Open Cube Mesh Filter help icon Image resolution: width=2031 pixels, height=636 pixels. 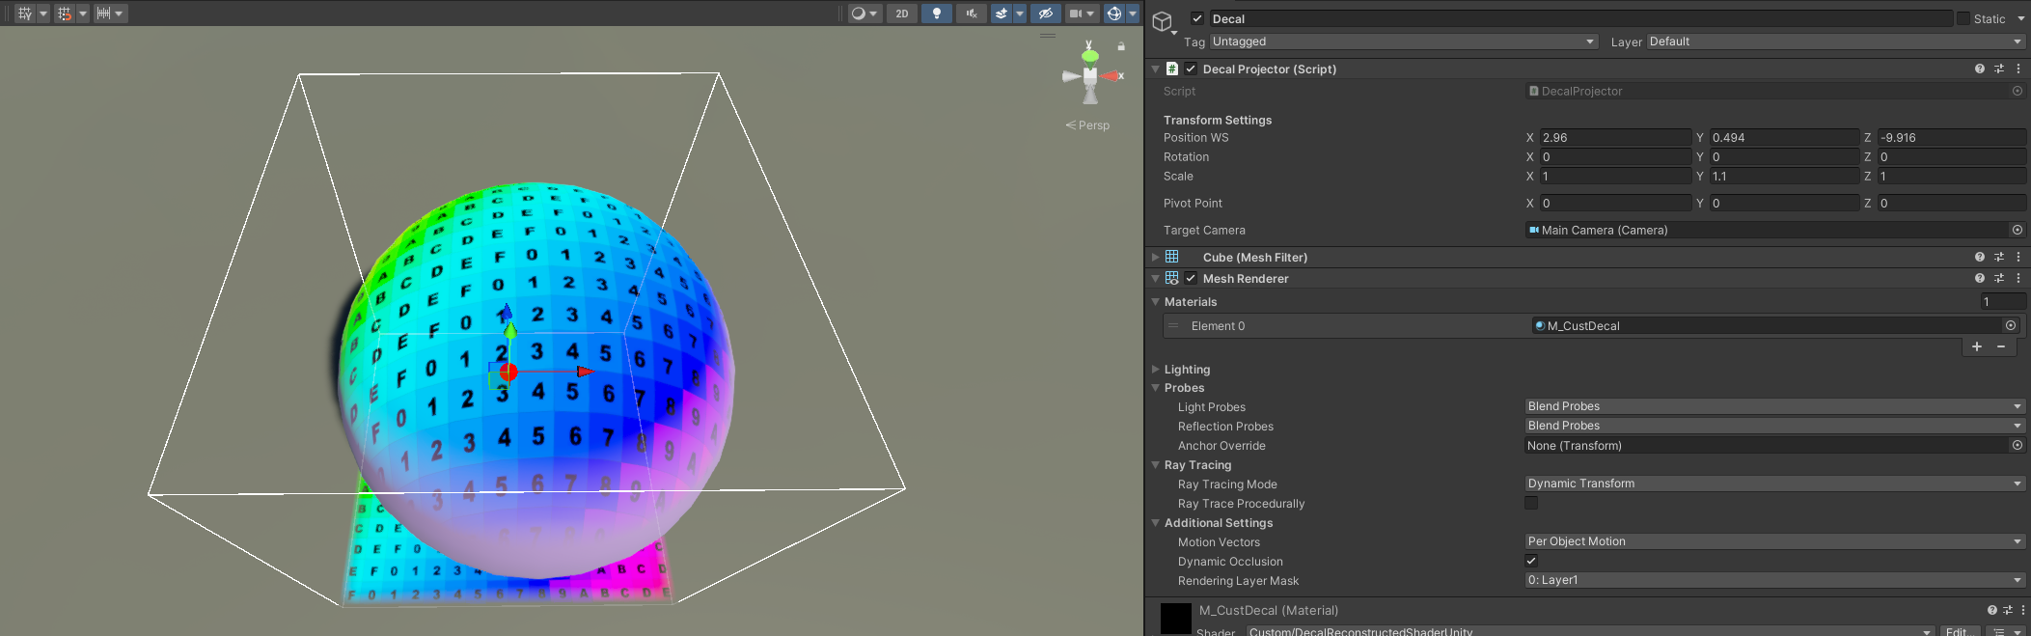pos(1980,257)
